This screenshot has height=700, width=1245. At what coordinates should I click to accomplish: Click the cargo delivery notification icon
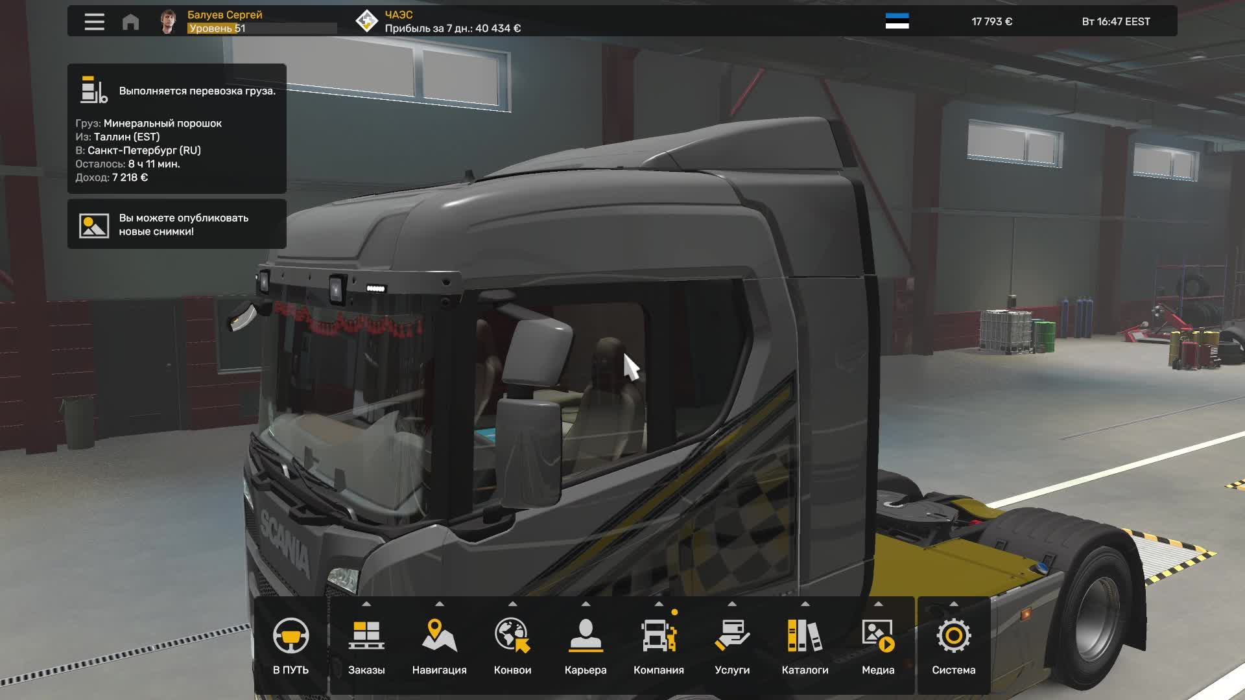point(91,91)
